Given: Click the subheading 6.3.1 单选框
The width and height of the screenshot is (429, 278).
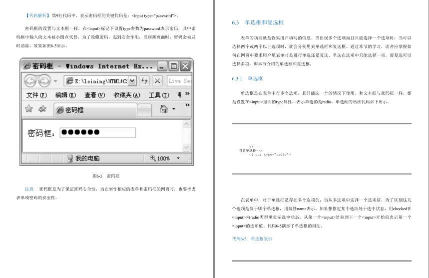Looking at the screenshot, I should point(247,78).
